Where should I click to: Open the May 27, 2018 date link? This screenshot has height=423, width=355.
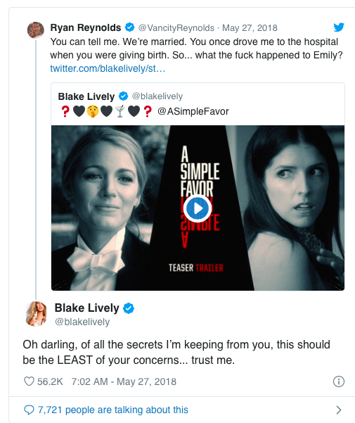[250, 27]
